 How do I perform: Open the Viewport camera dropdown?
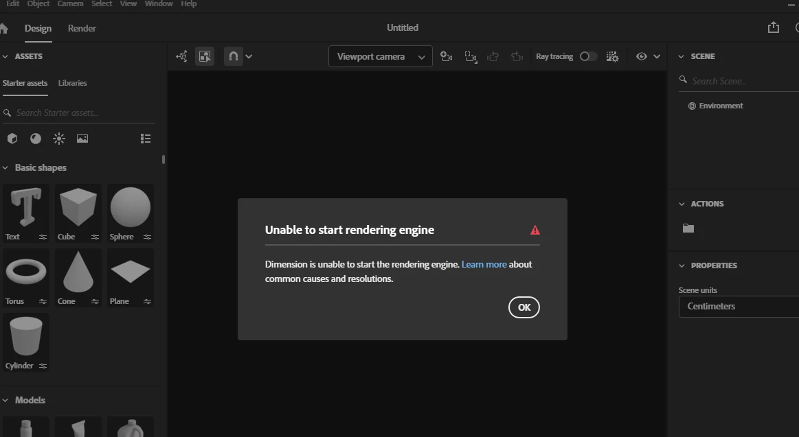[381, 56]
